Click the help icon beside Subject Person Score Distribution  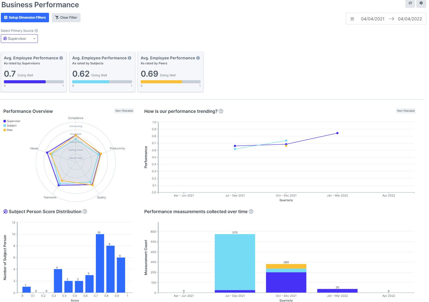(x=85, y=211)
